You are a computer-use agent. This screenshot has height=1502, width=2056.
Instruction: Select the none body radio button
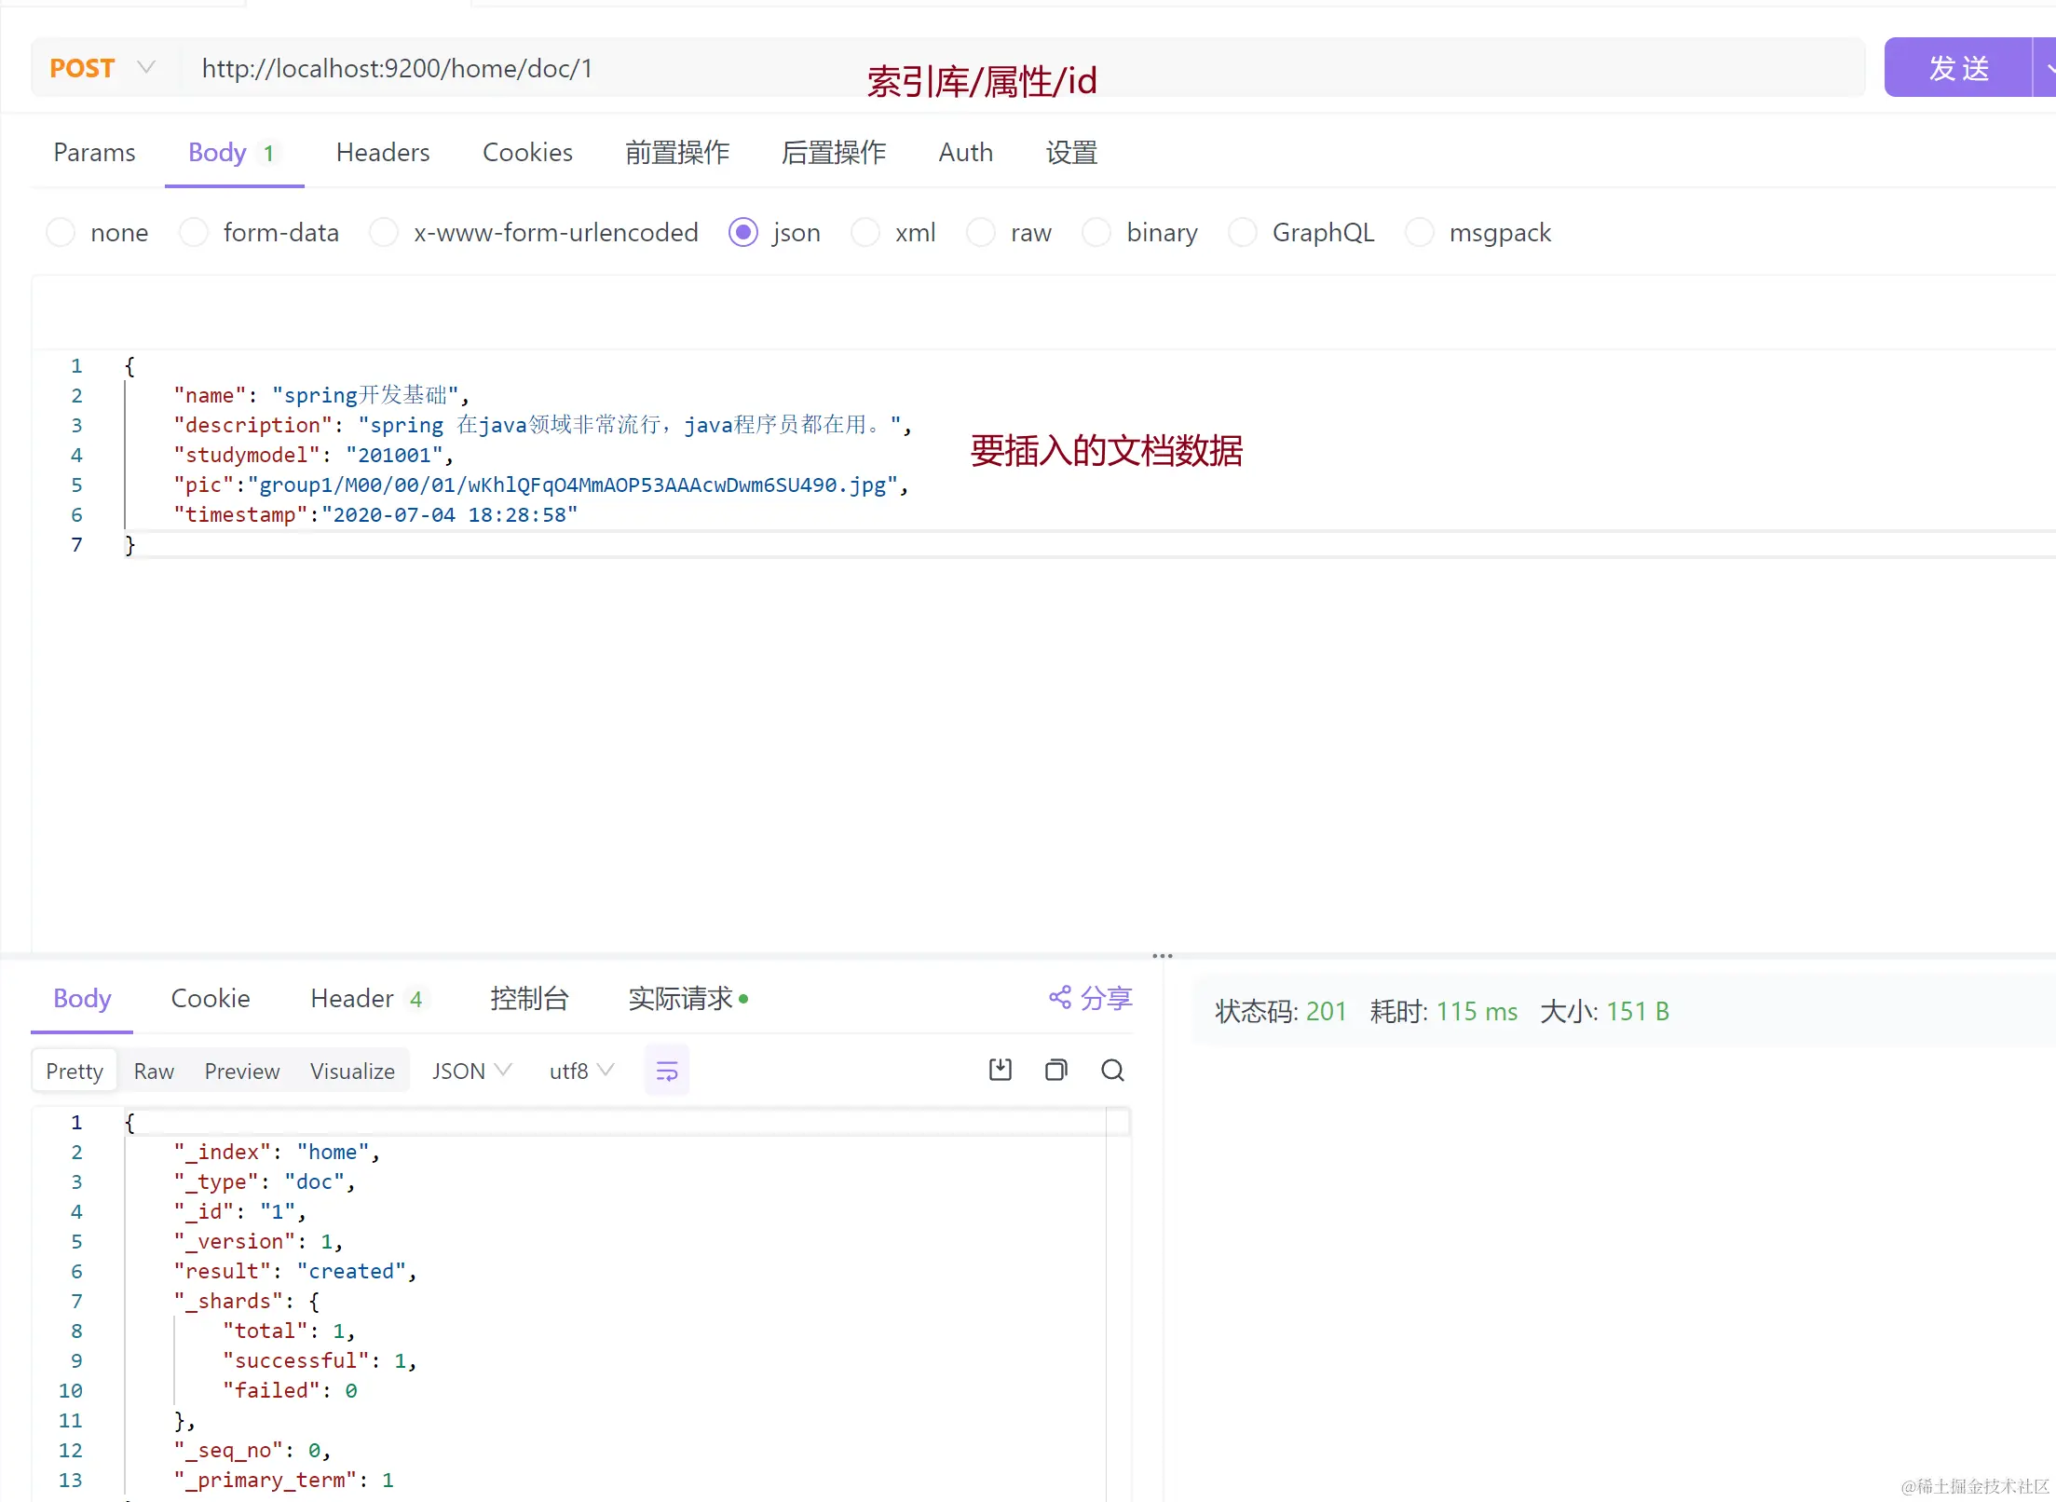[61, 232]
